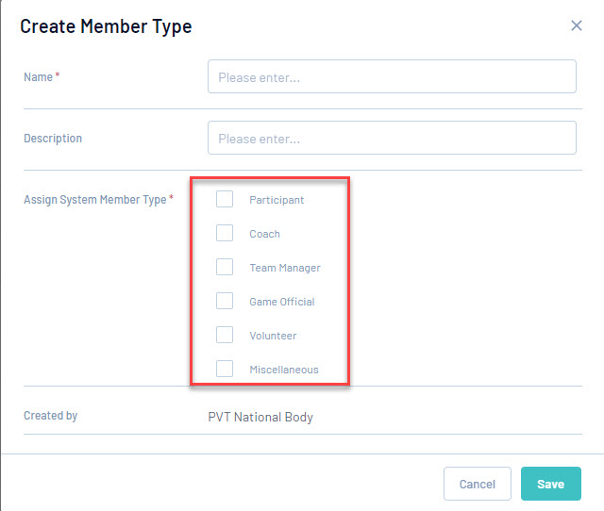The height and width of the screenshot is (511, 604).
Task: Mark the Miscellaneous checkbox box
Action: pyautogui.click(x=225, y=369)
